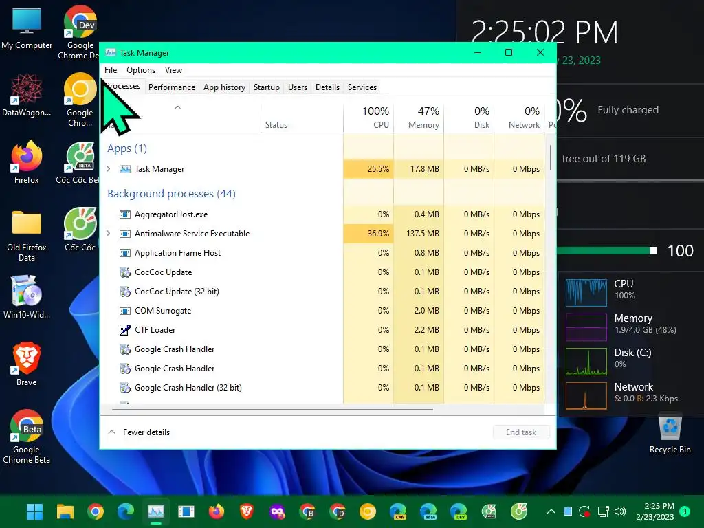Viewport: 704px width, 528px height.
Task: Switch to the Users tab
Action: [x=298, y=87]
